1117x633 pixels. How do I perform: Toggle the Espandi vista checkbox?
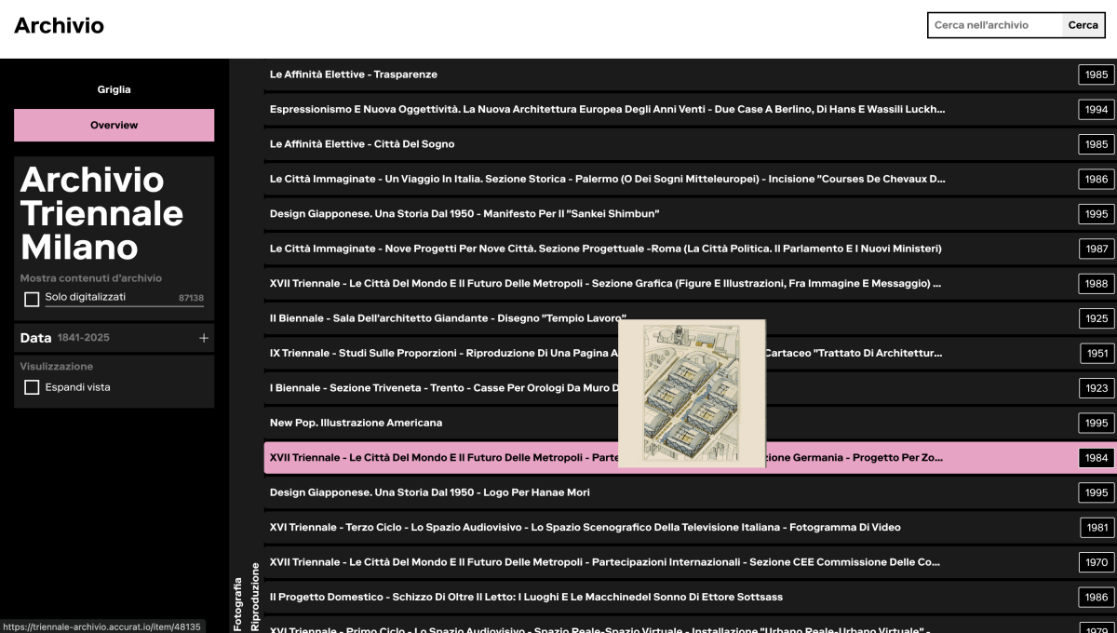coord(32,387)
